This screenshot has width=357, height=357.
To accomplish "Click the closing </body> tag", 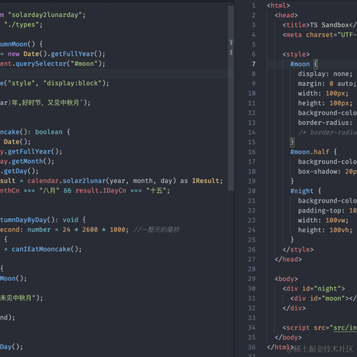I will 288,338.
